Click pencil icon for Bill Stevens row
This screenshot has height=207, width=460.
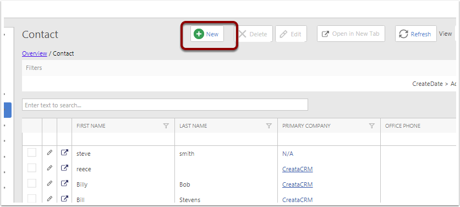point(50,199)
